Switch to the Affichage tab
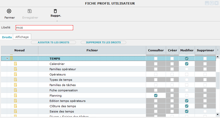 pos(22,37)
